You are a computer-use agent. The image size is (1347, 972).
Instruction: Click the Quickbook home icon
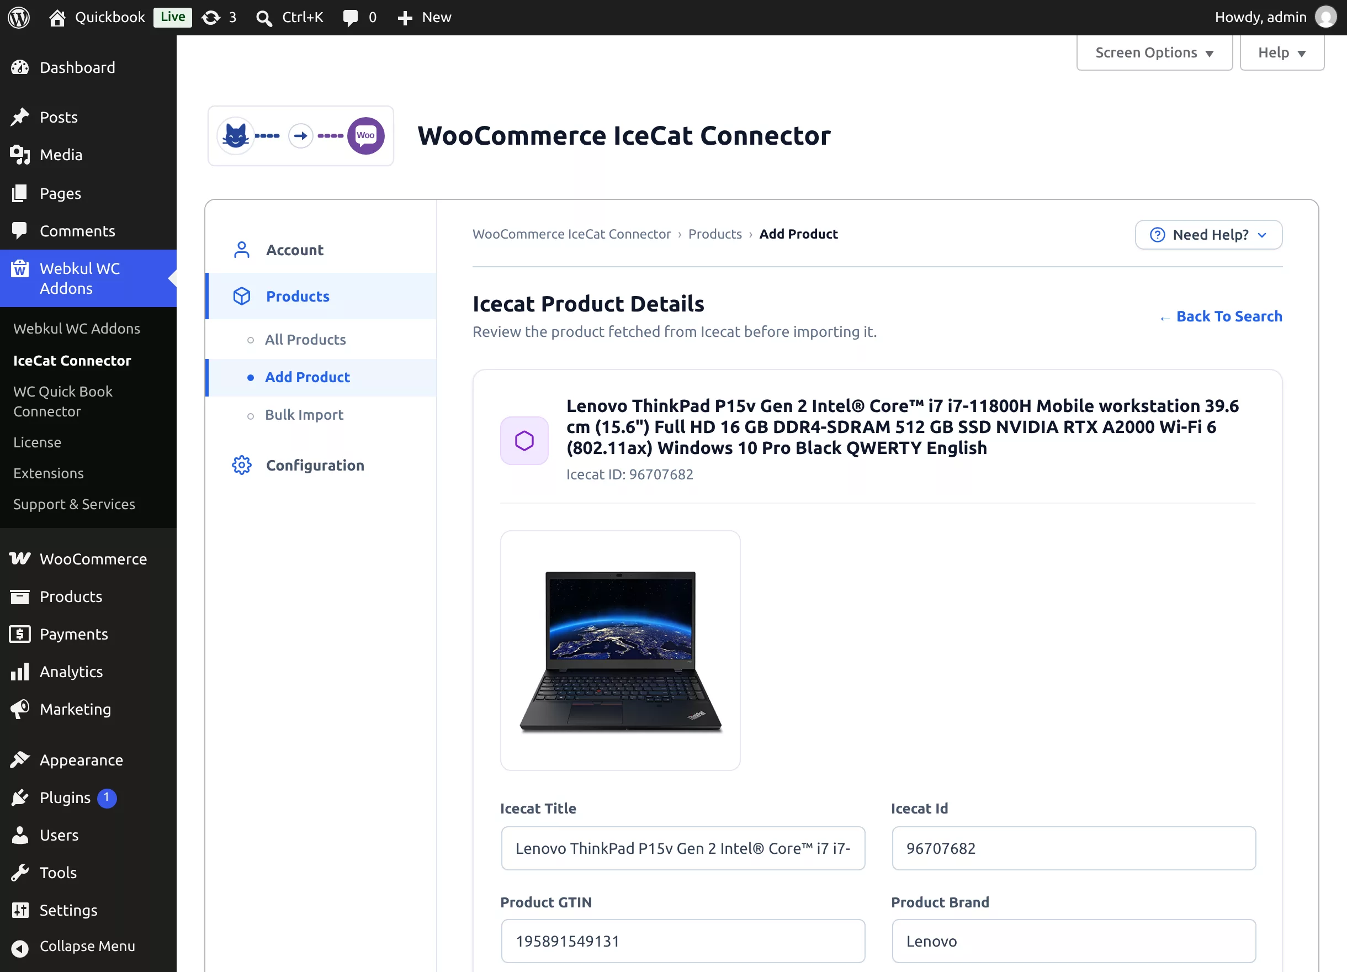[x=57, y=17]
